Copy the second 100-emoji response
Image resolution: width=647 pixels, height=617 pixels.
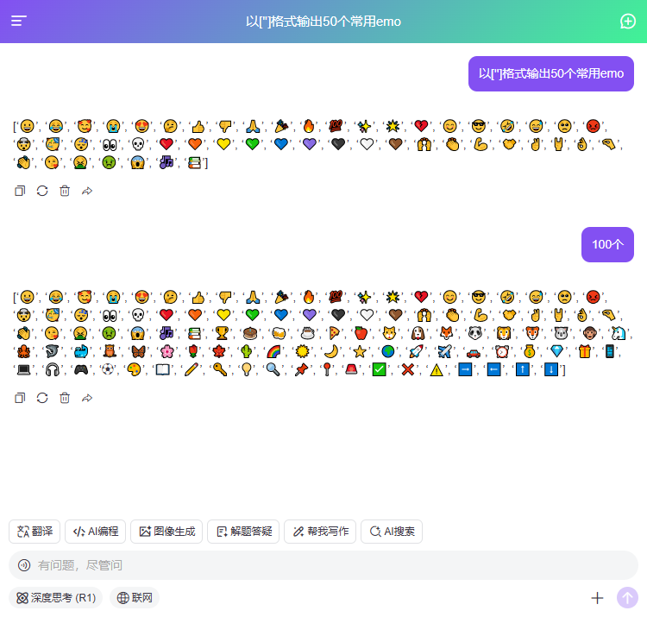[20, 398]
